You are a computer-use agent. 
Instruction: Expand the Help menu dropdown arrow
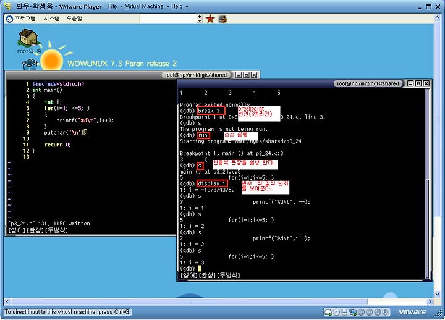[x=187, y=7]
